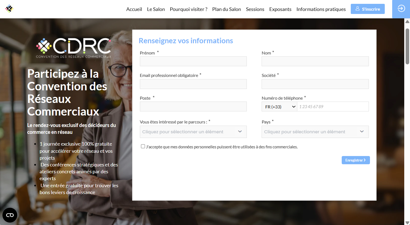This screenshot has height=225, width=410.
Task: Click the page vertical scrollbar thumb
Action: point(407,47)
